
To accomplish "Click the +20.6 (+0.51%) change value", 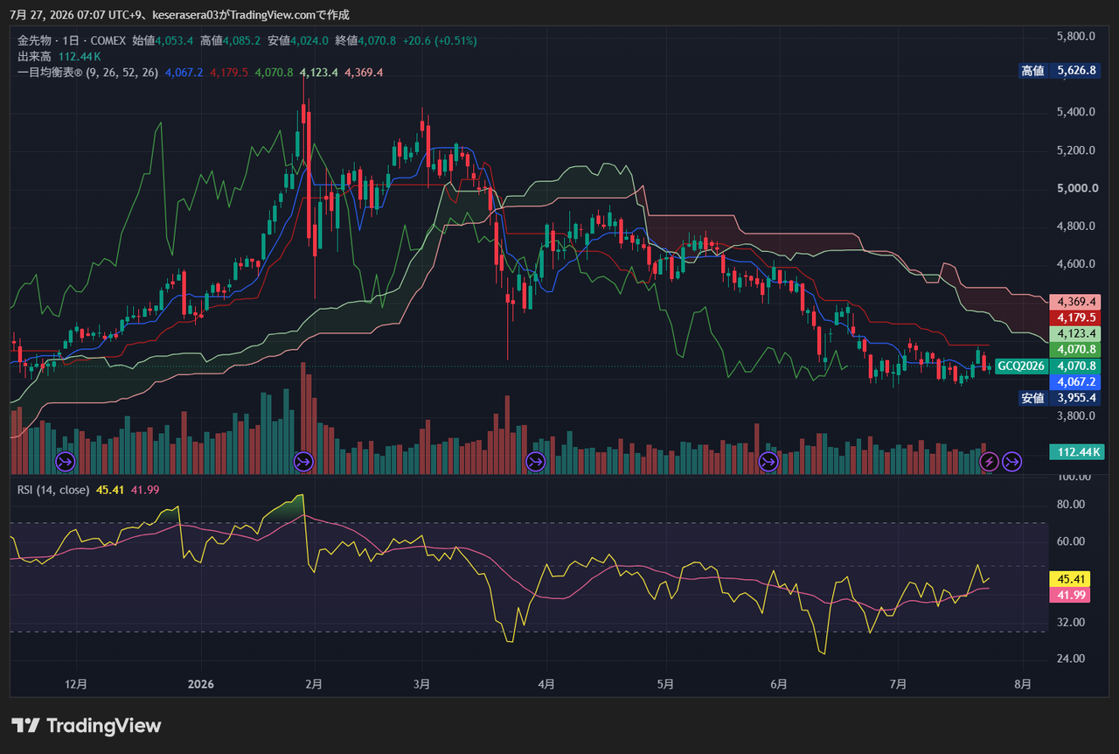I will click(440, 40).
